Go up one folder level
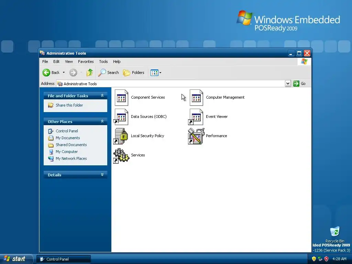The image size is (352, 264). [x=90, y=73]
